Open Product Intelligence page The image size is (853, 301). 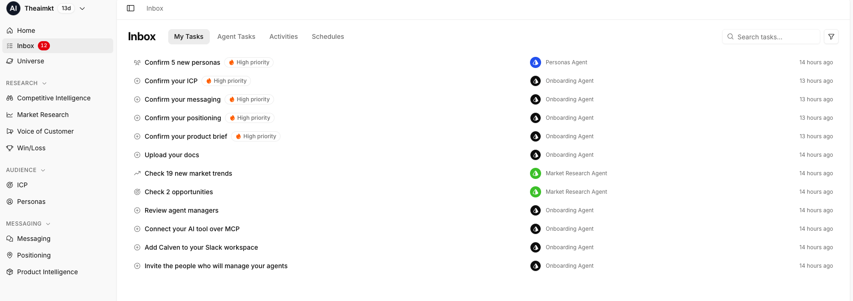(x=58, y=272)
